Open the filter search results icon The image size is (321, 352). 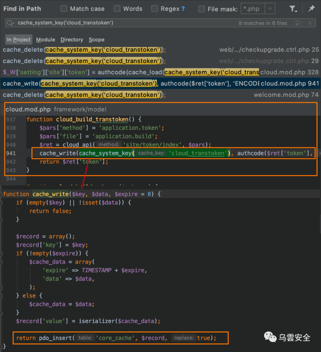tap(293, 9)
